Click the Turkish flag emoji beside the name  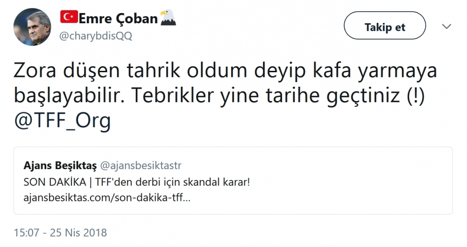(69, 18)
